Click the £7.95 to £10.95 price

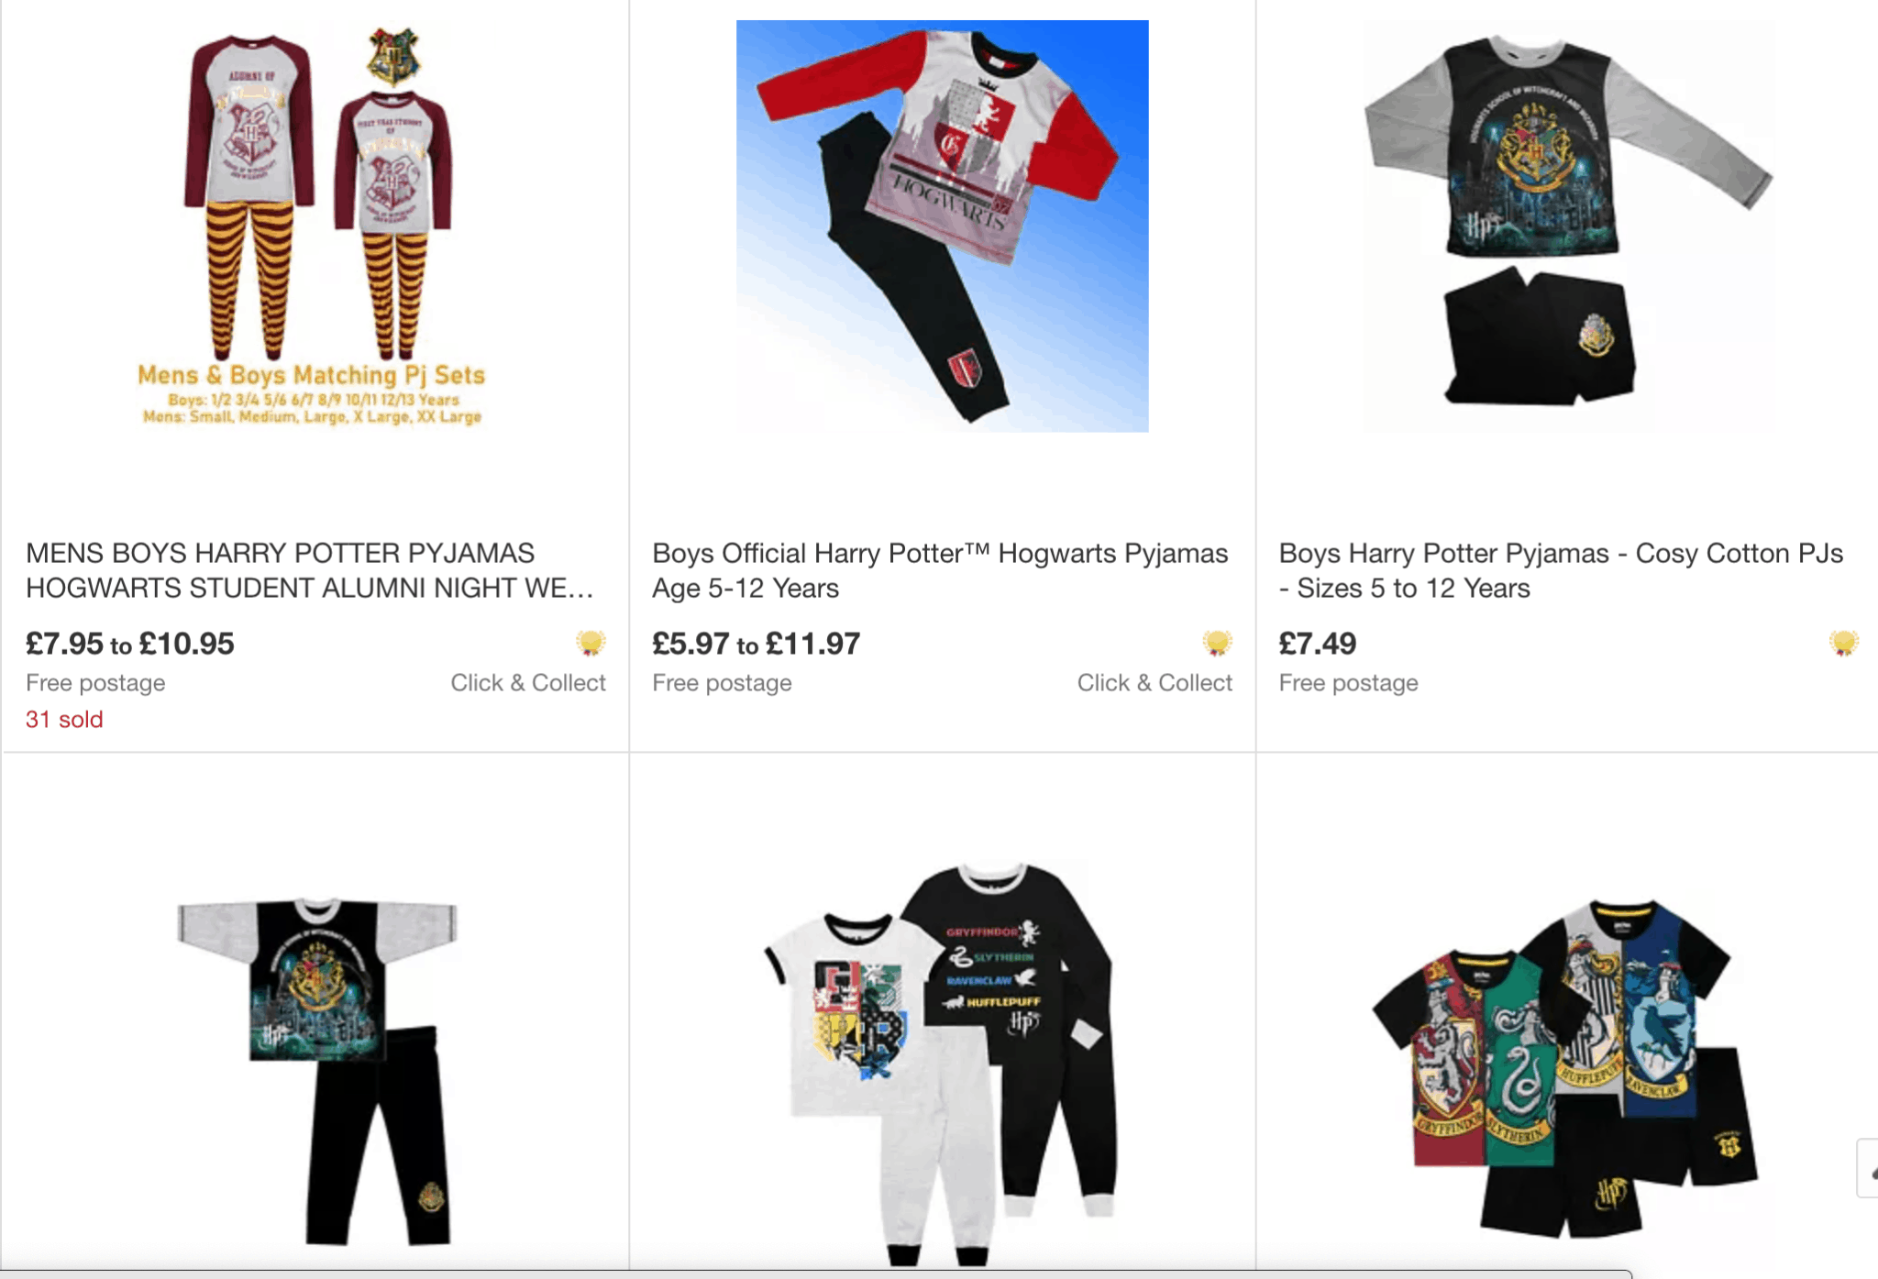pyautogui.click(x=130, y=644)
